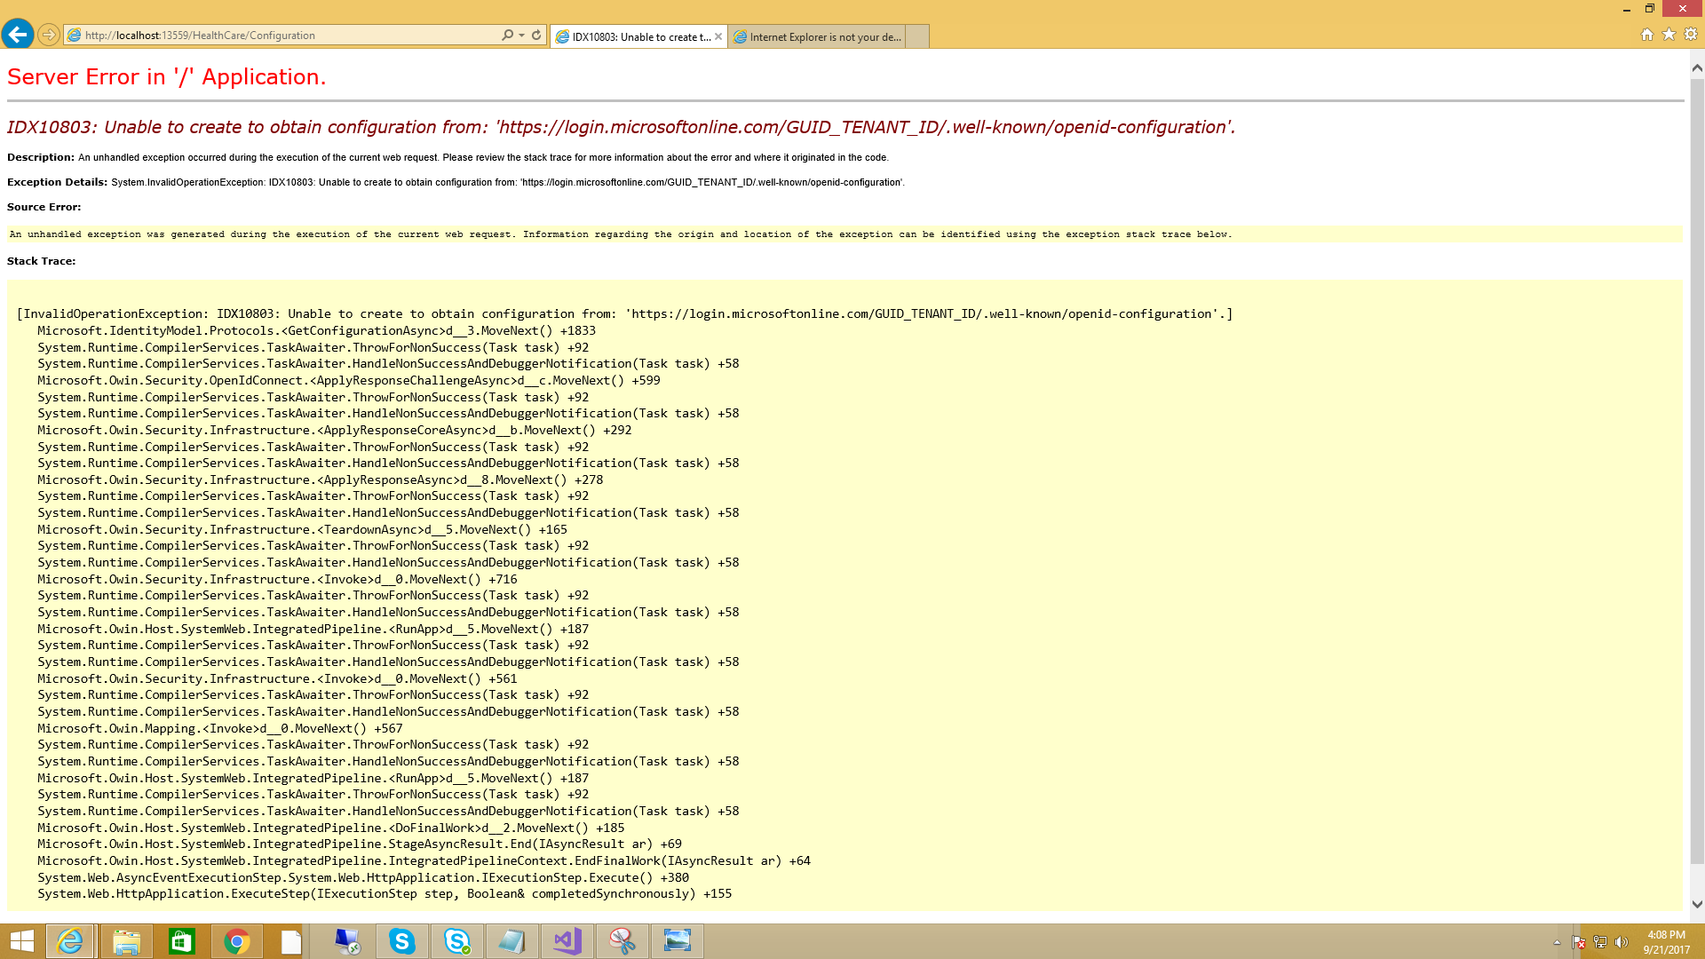Image resolution: width=1705 pixels, height=959 pixels.
Task: Select the IDX10803 error tab
Action: pyautogui.click(x=632, y=36)
